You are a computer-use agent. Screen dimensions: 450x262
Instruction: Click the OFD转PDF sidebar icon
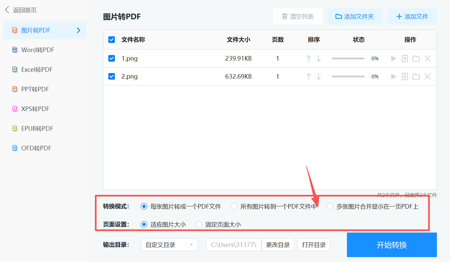click(x=15, y=148)
